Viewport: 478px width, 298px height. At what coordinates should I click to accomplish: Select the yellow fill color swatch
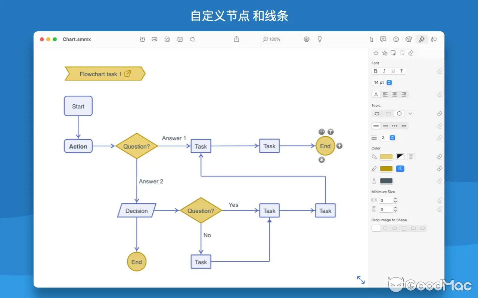tap(386, 156)
